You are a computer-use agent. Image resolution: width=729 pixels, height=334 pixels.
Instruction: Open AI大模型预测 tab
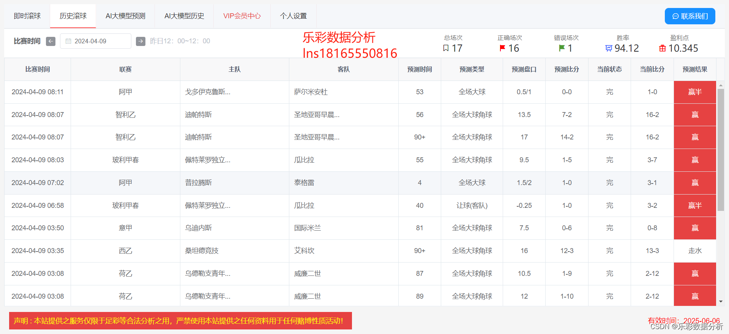coord(125,16)
